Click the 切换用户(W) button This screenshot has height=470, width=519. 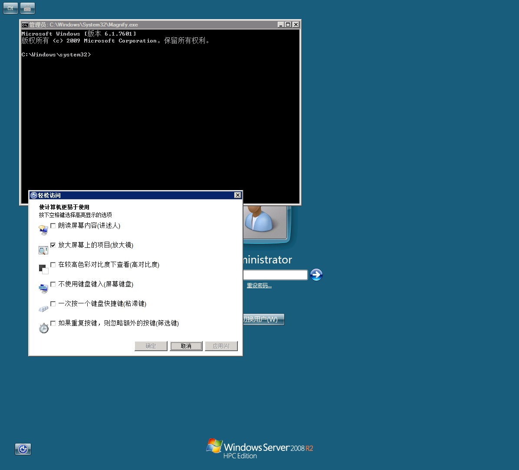tap(263, 319)
